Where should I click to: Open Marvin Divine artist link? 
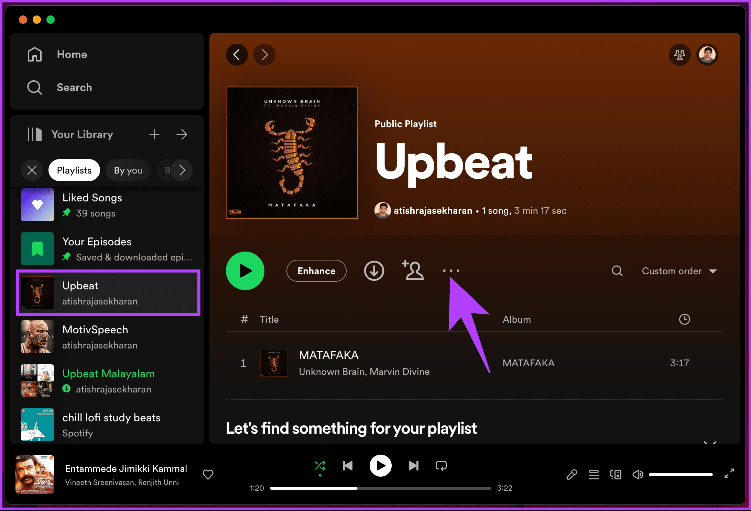click(400, 372)
